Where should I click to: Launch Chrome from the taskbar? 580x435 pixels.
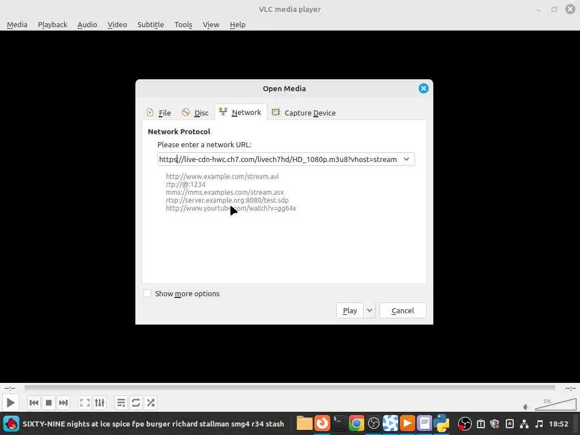pos(356,423)
